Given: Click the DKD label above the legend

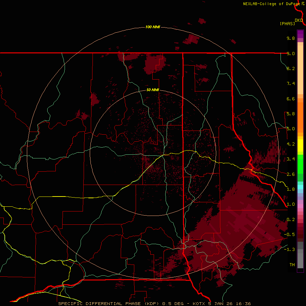Looking at the screenshot, I should click(299, 20).
